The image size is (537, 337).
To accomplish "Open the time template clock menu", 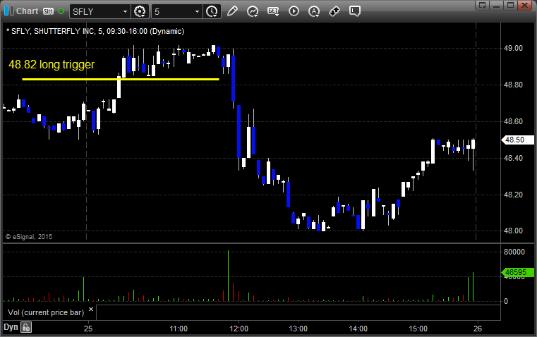I will tap(212, 11).
